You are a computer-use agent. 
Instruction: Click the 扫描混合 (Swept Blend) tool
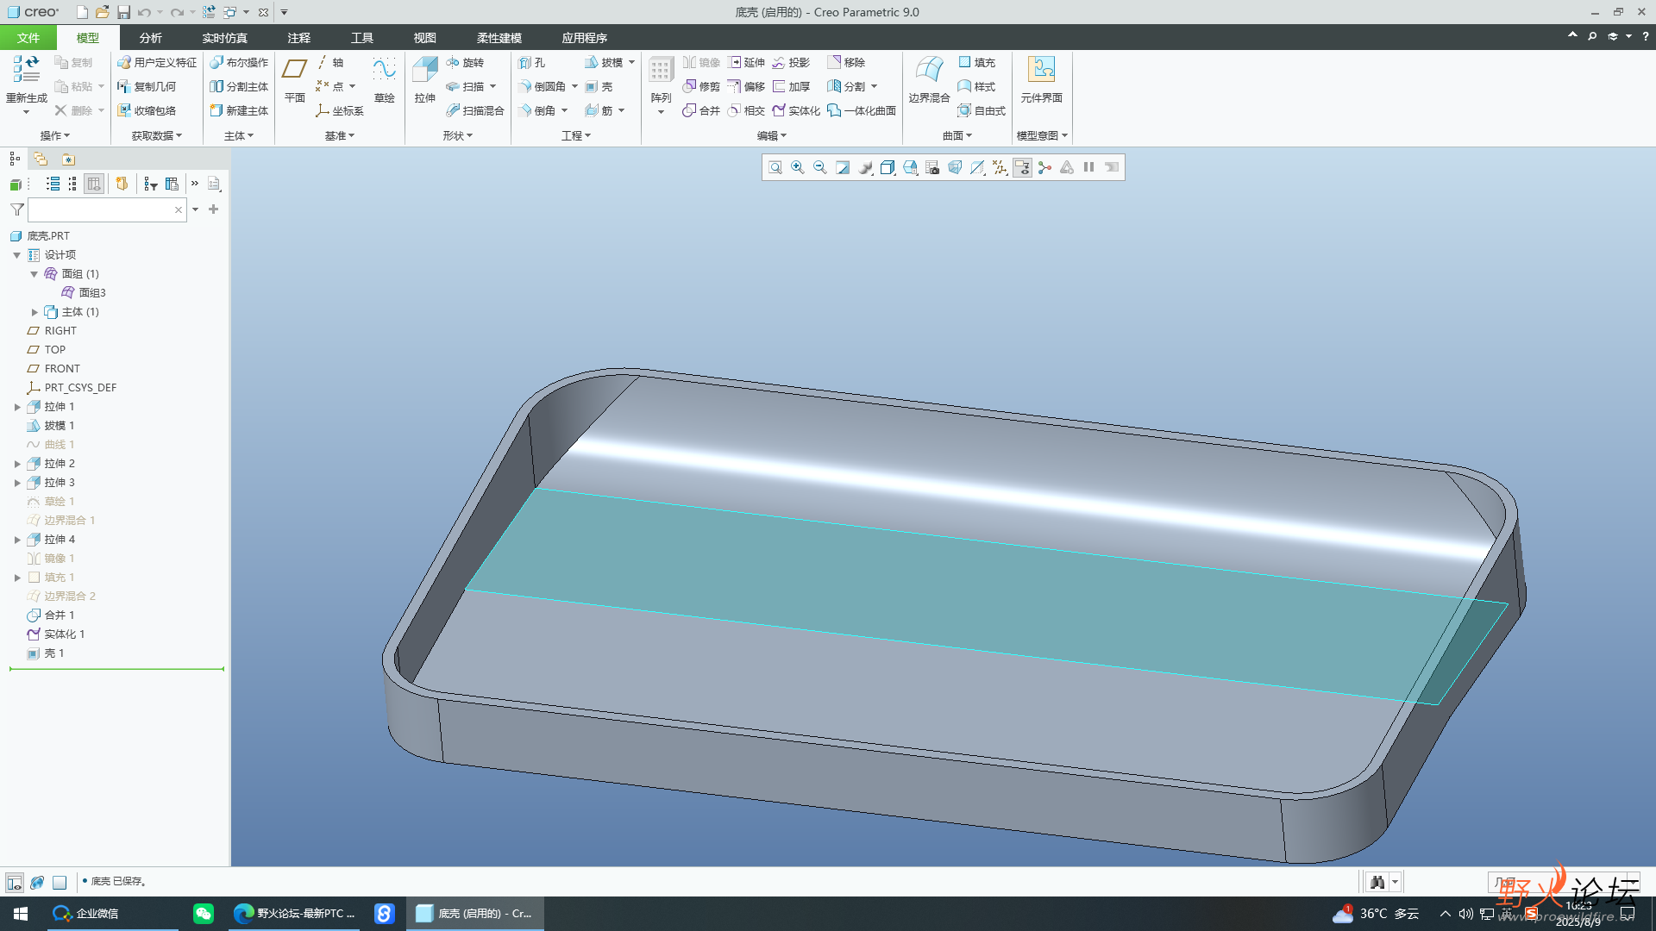[x=475, y=110]
